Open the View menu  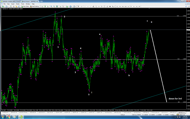8,4
